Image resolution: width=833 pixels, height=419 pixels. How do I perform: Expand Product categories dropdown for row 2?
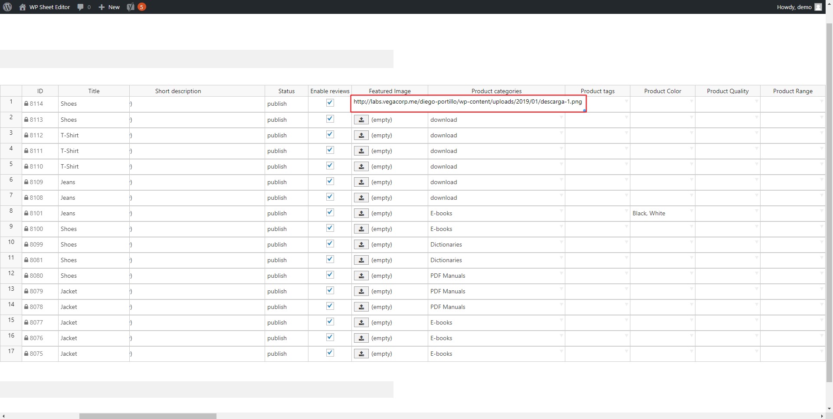tap(561, 117)
